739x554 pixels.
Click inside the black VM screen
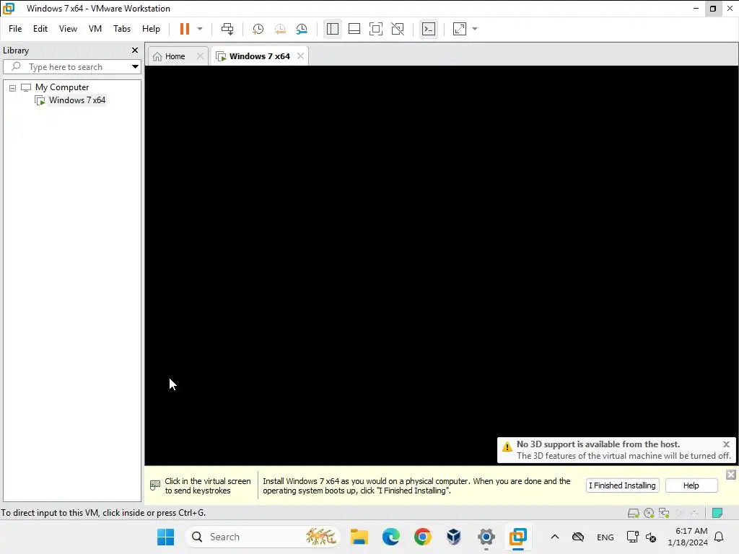[441, 265]
